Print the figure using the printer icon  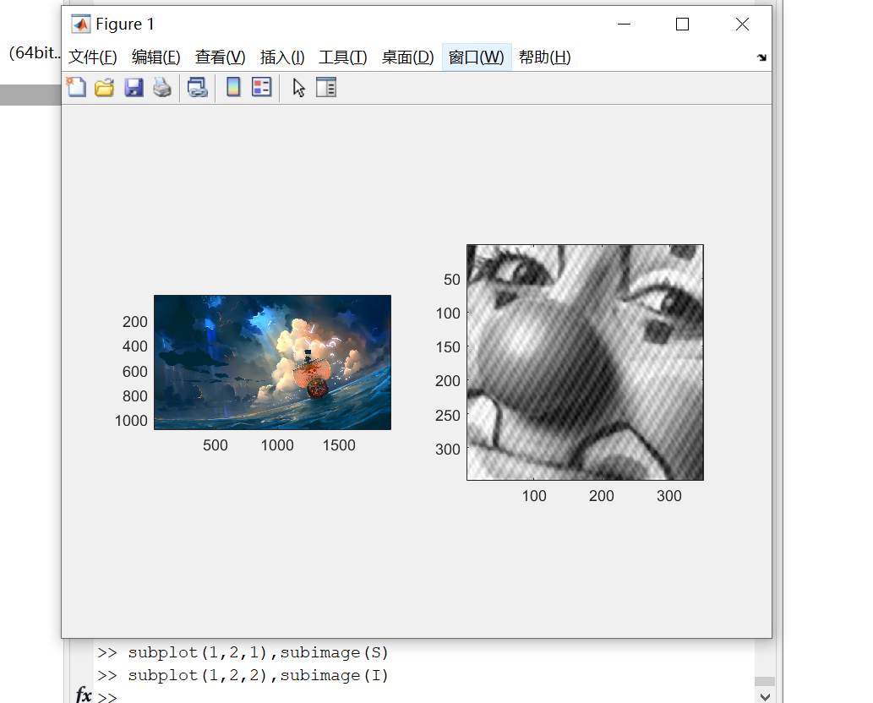(162, 87)
